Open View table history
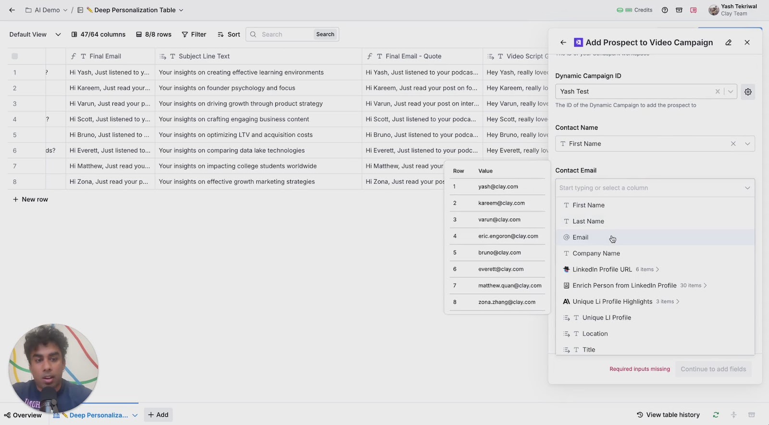The height and width of the screenshot is (425, 769). pos(668,415)
